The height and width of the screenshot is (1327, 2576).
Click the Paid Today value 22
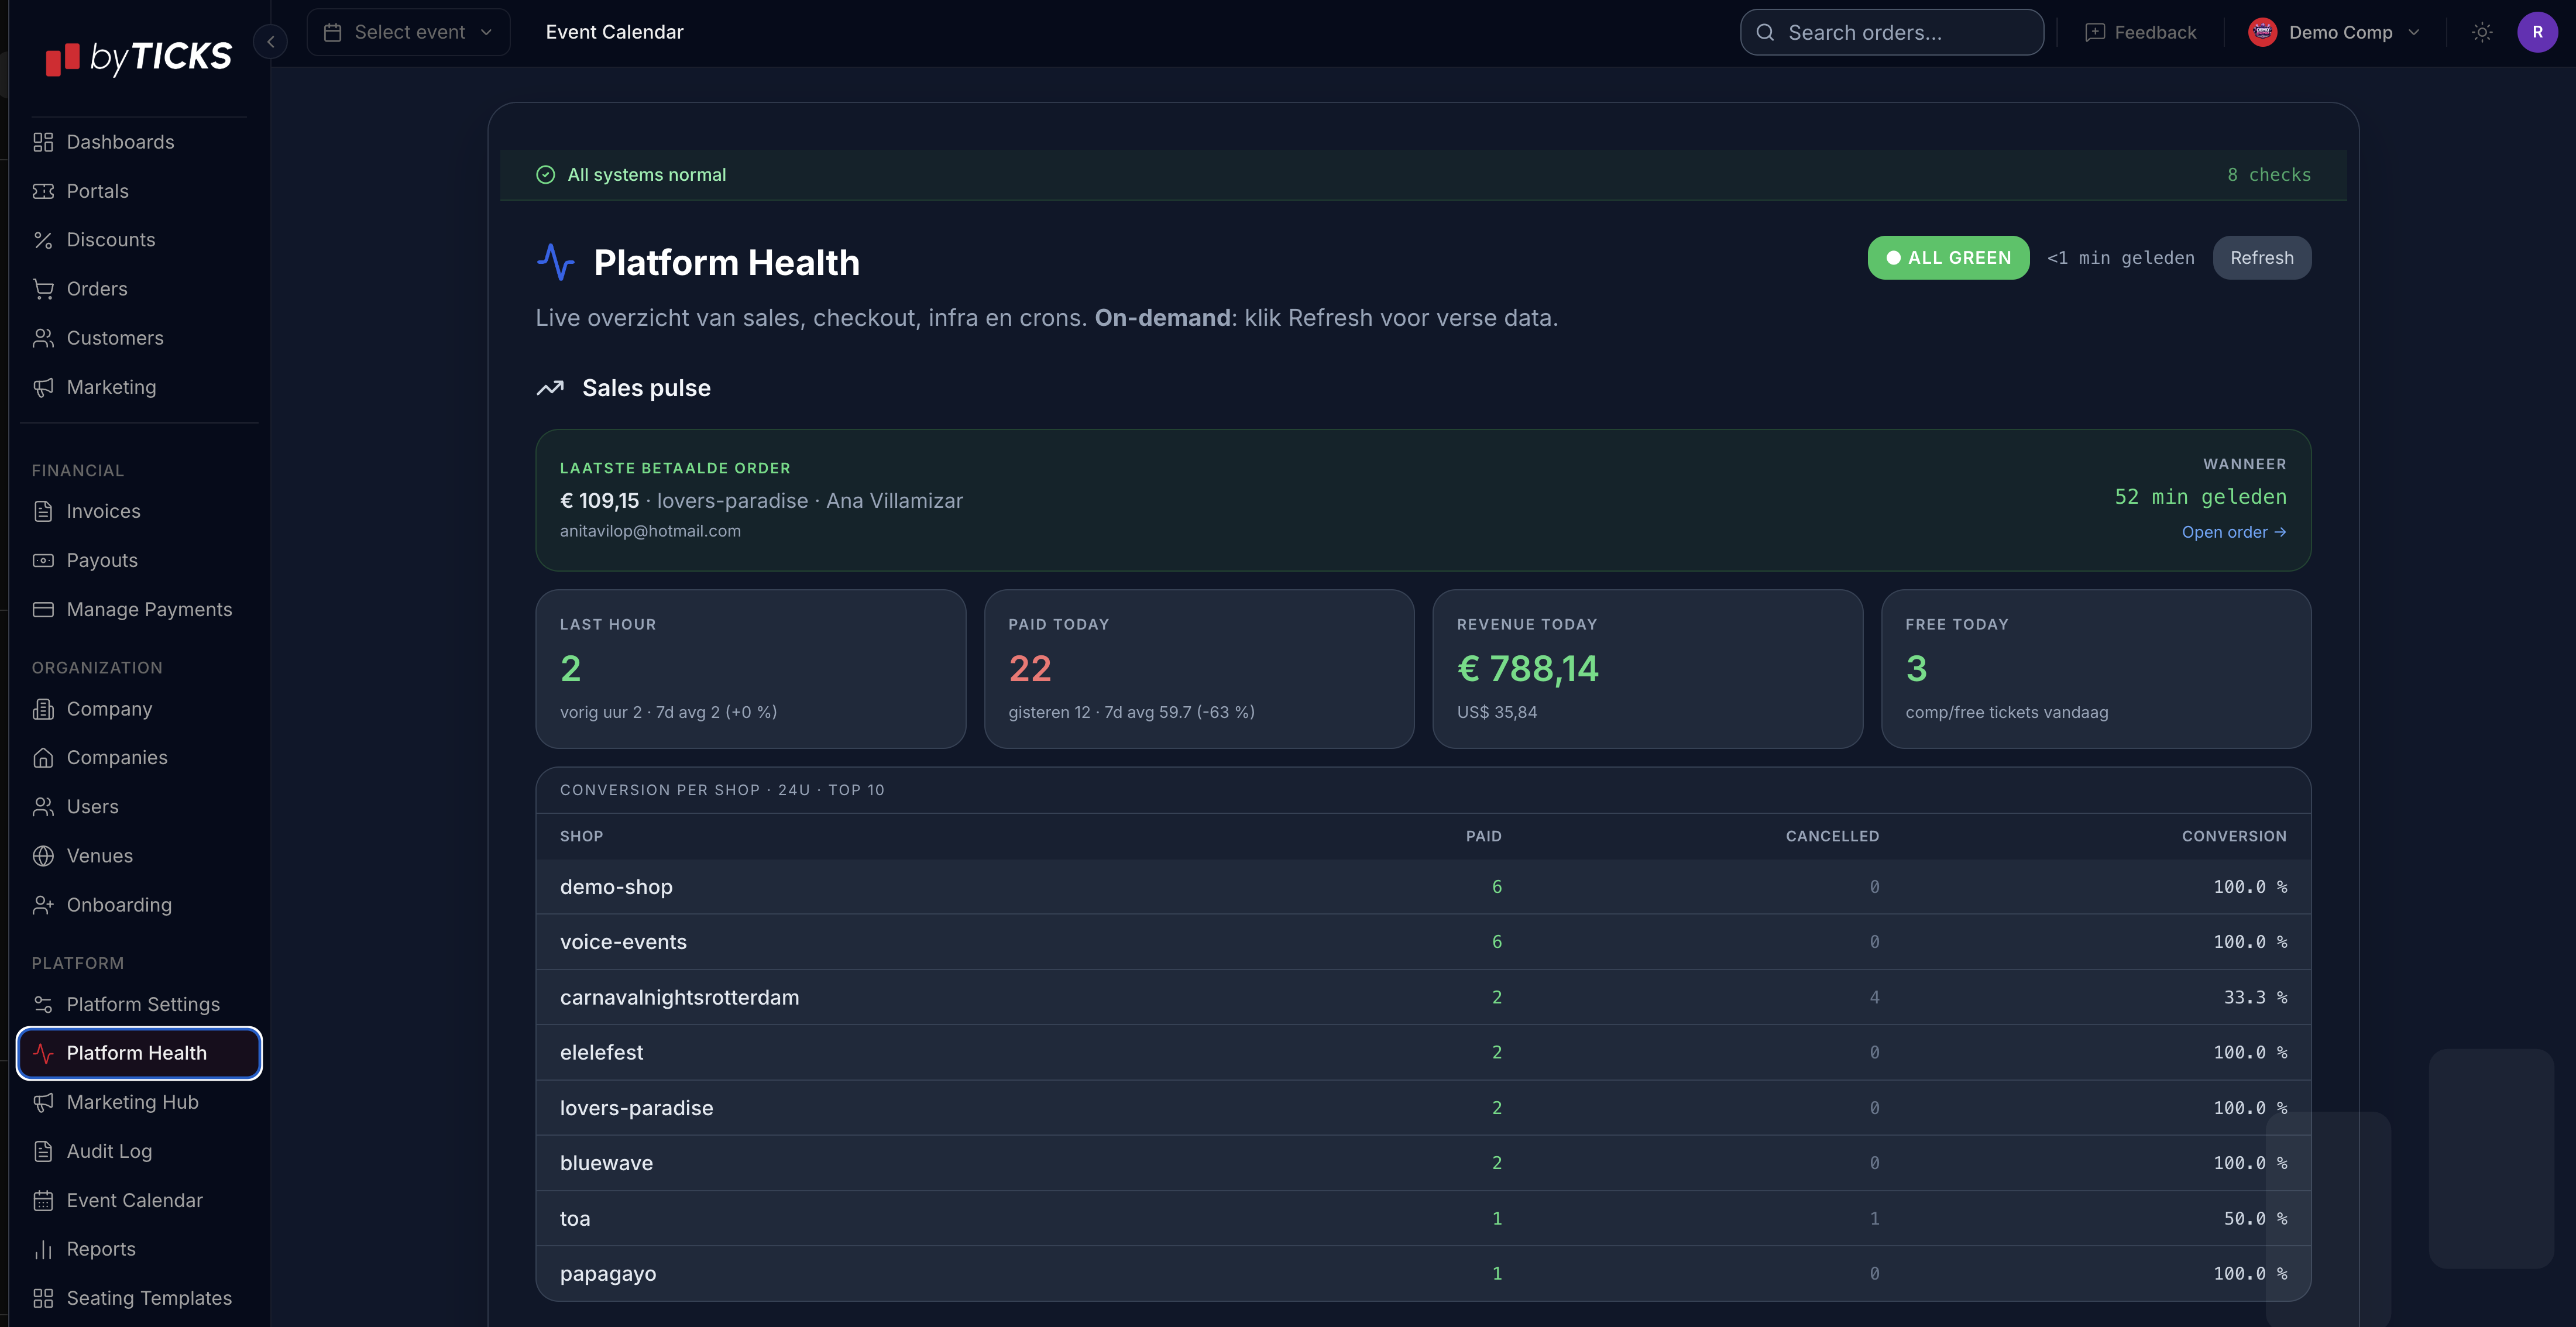(1030, 669)
